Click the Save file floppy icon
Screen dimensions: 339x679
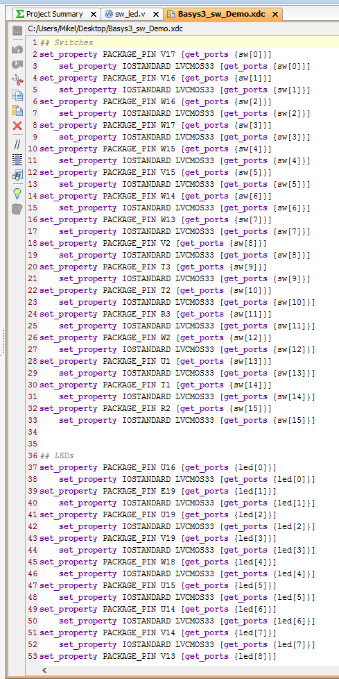click(x=17, y=31)
